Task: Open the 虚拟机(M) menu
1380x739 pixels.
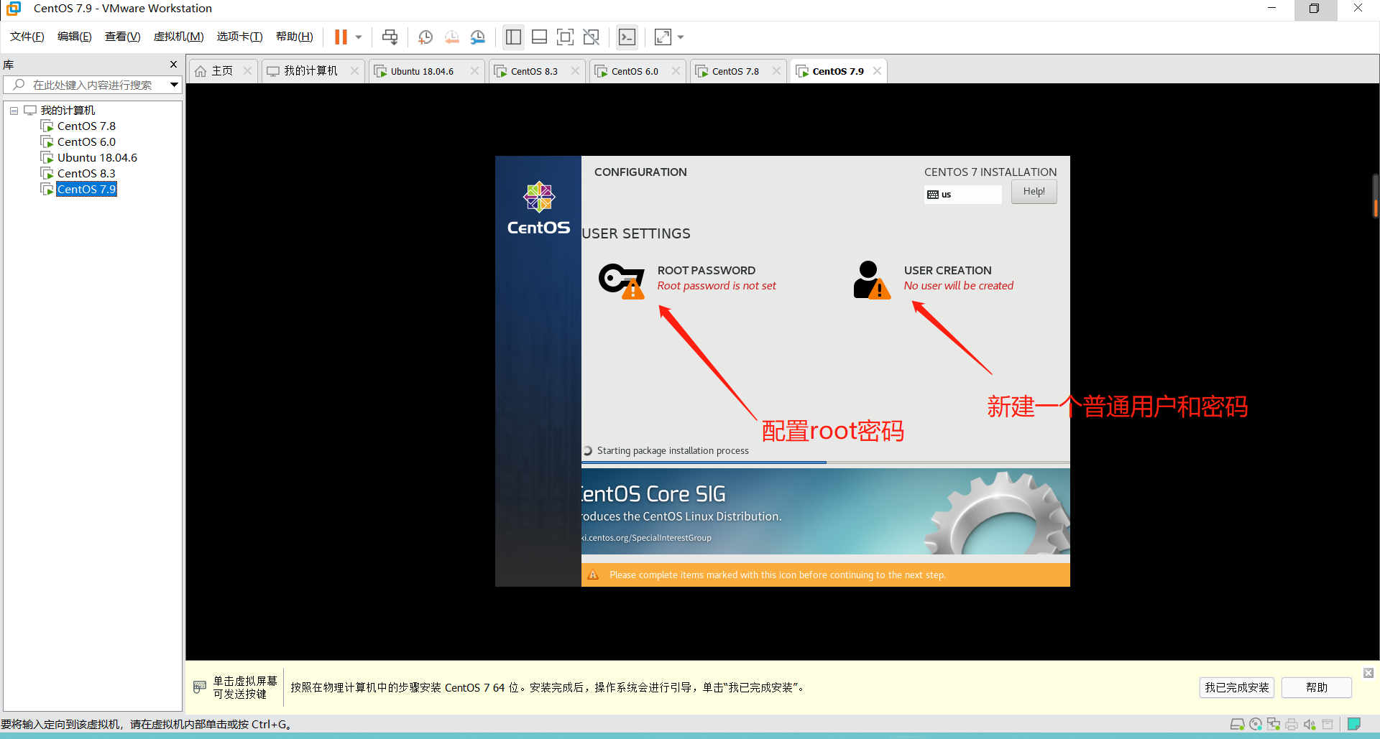Action: click(x=179, y=37)
